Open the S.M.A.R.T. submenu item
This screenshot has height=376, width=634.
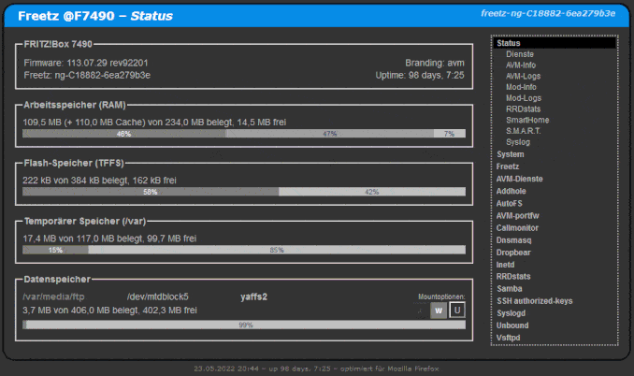click(x=524, y=131)
